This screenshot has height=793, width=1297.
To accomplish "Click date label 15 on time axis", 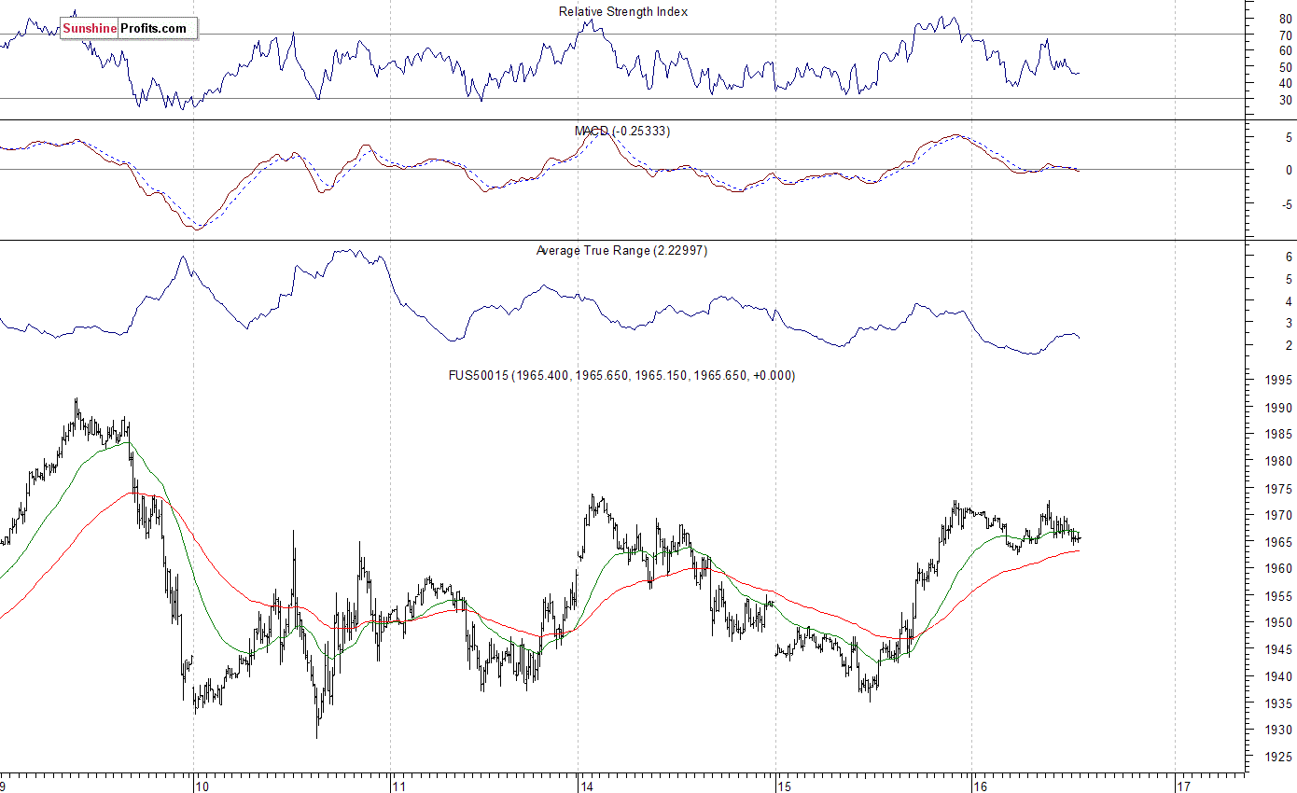I will (785, 786).
